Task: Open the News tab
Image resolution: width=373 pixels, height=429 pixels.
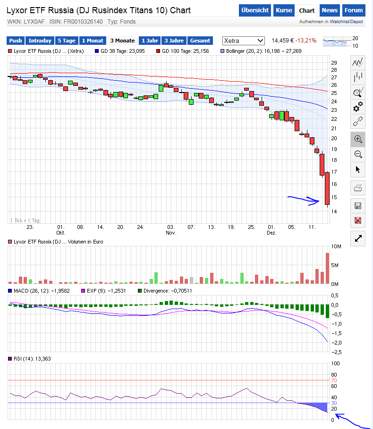Action: [330, 10]
